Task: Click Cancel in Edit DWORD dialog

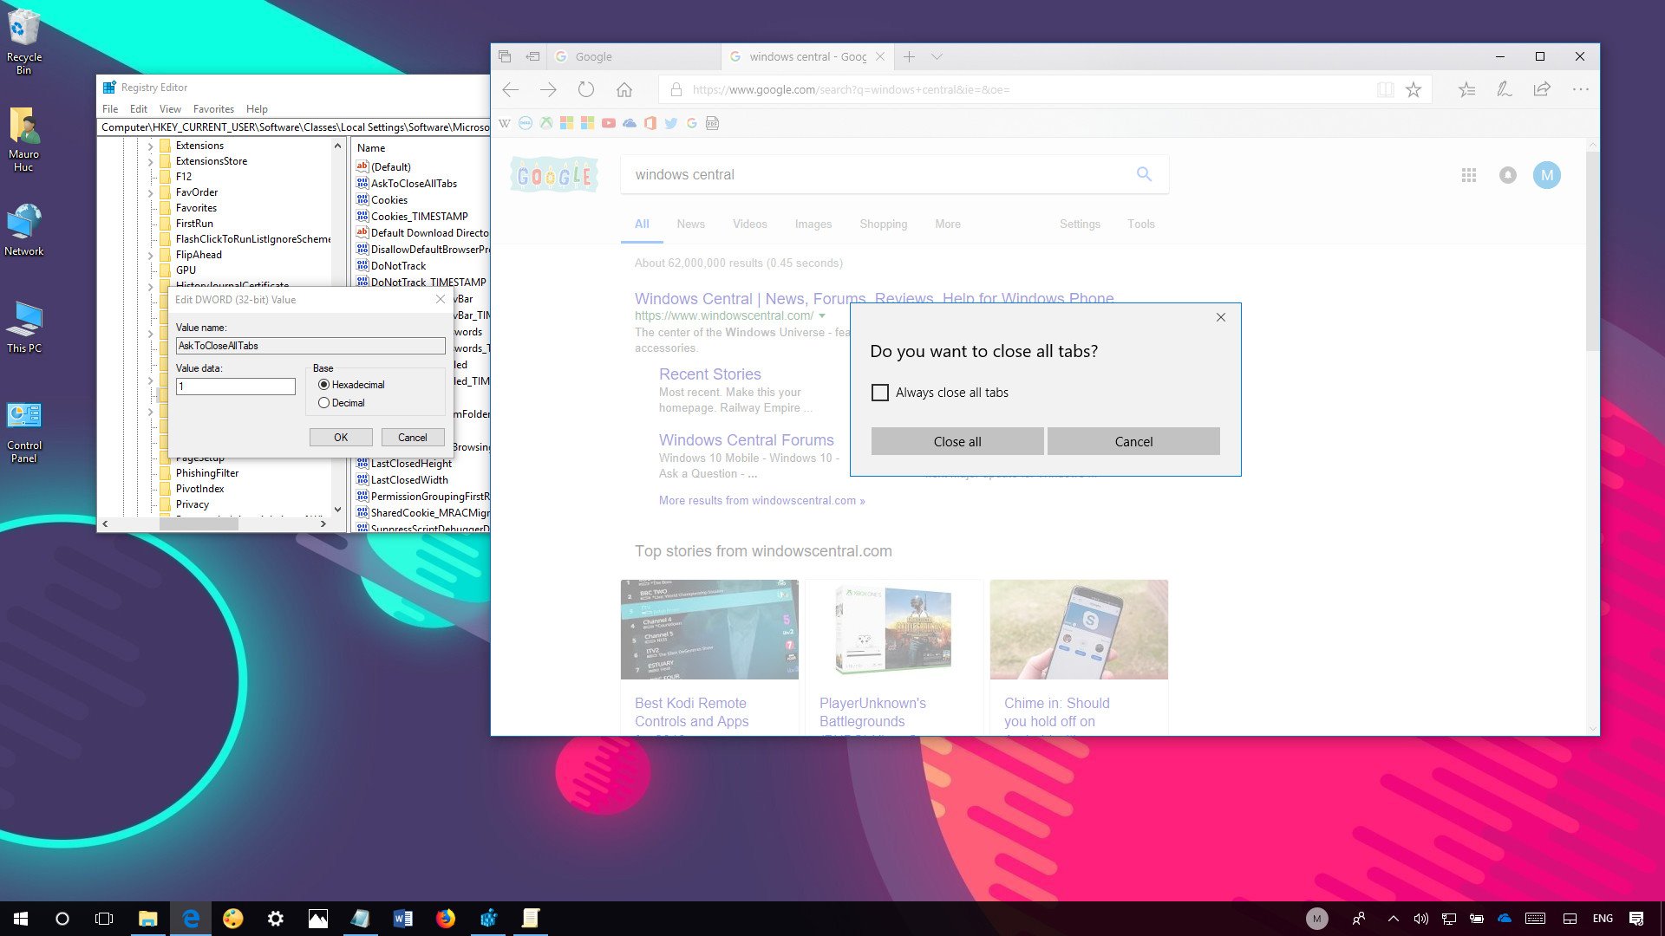Action: pos(412,438)
